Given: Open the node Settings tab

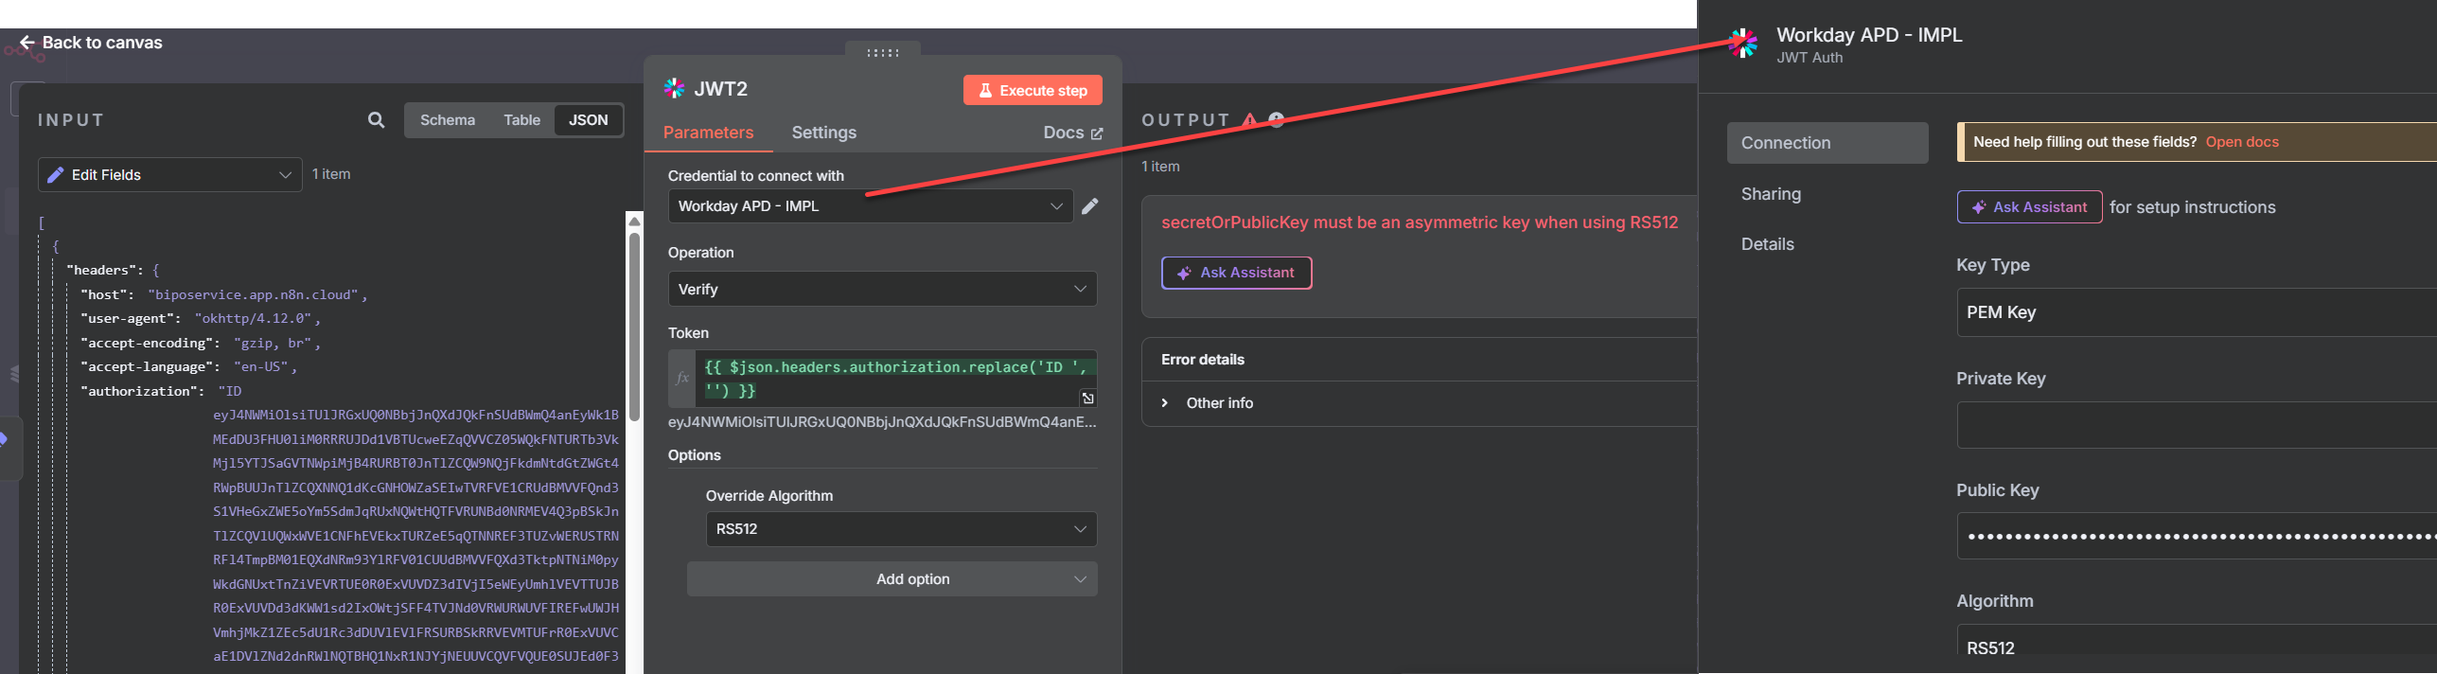Looking at the screenshot, I should [824, 133].
